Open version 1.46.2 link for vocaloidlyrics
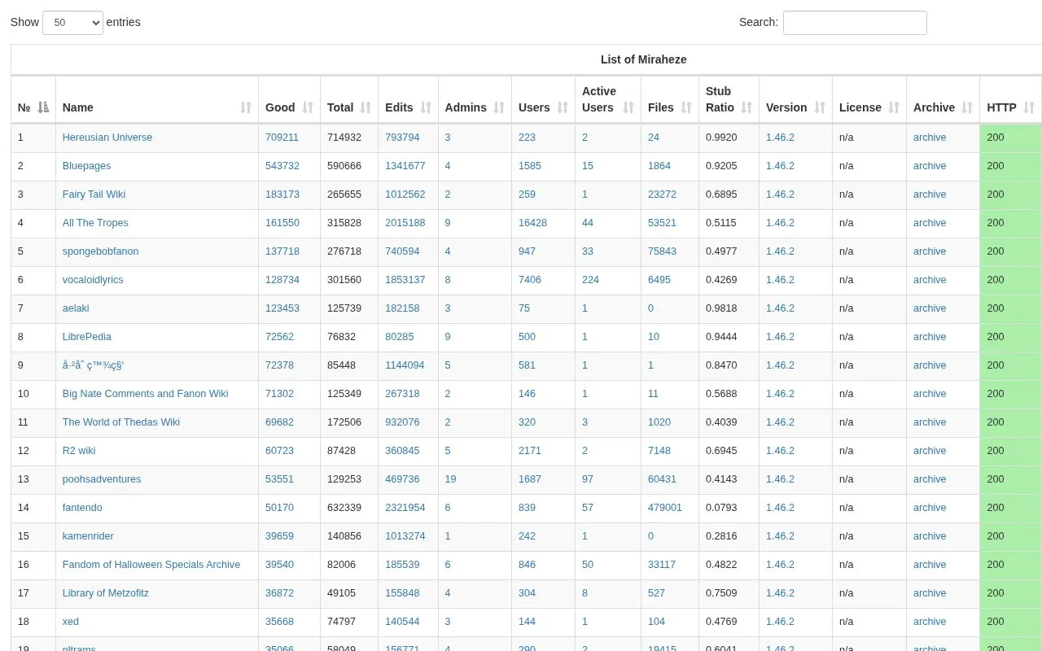The height and width of the screenshot is (651, 1042). 780,280
